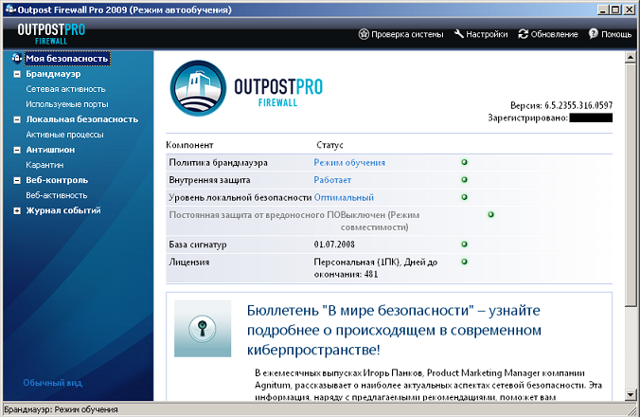This screenshot has height=417, width=640.
Task: Click the Режим обучения status link
Action: [x=349, y=163]
